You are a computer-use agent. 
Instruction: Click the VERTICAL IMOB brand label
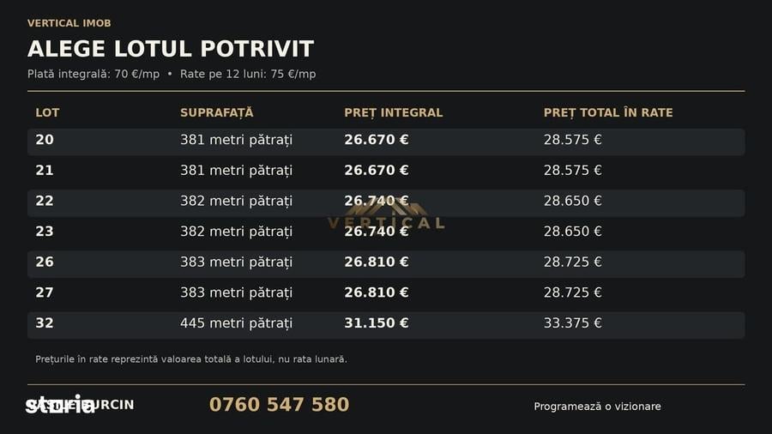click(x=69, y=23)
